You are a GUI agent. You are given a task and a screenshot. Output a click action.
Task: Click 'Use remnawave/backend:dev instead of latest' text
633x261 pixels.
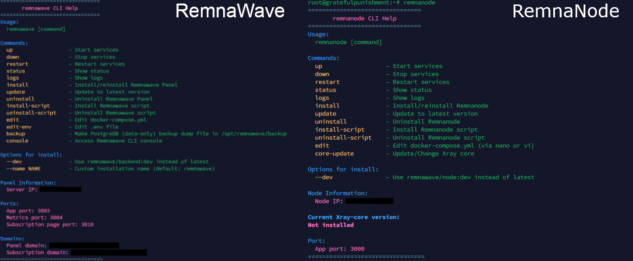point(142,162)
